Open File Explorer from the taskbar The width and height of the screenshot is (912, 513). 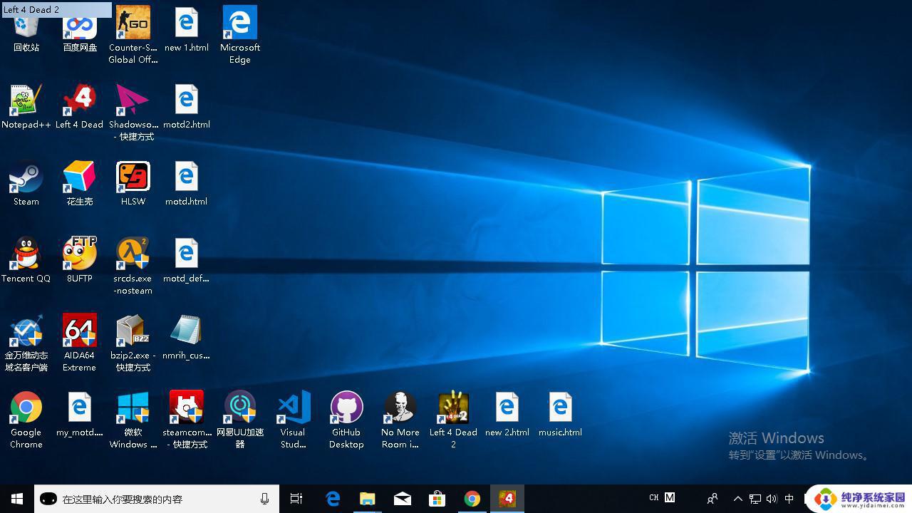pos(367,499)
